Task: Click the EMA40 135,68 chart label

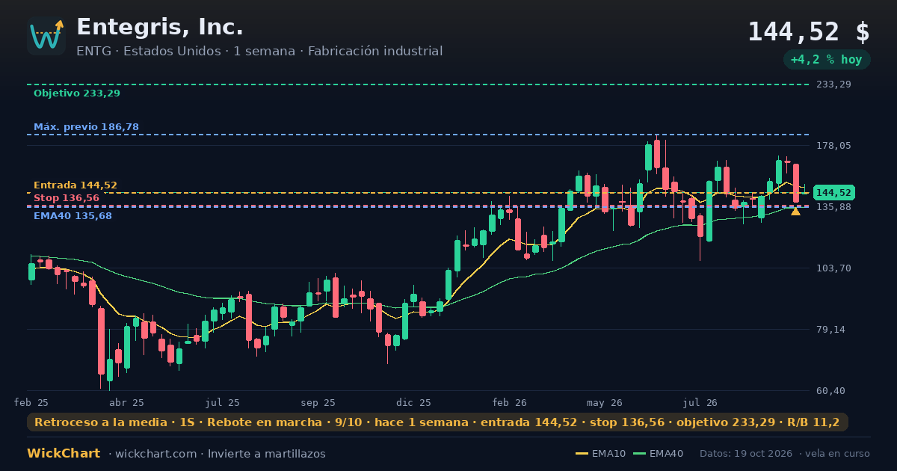Action: pos(73,216)
